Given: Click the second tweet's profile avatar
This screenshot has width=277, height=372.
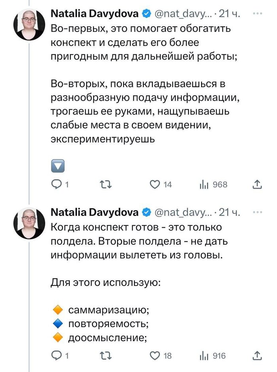Looking at the screenshot, I should click(x=29, y=222).
